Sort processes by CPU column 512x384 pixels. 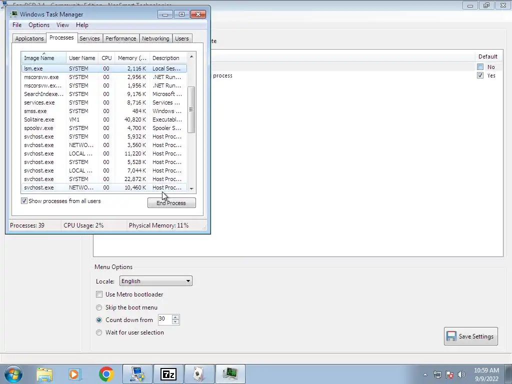coord(106,58)
